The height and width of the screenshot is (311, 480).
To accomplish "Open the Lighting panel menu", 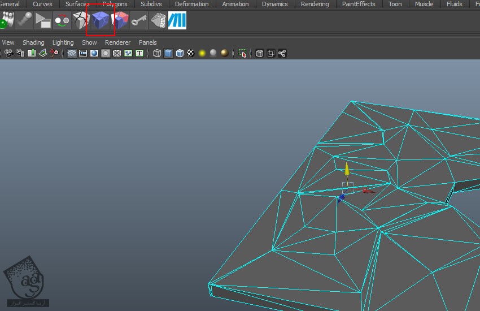I will click(x=63, y=42).
